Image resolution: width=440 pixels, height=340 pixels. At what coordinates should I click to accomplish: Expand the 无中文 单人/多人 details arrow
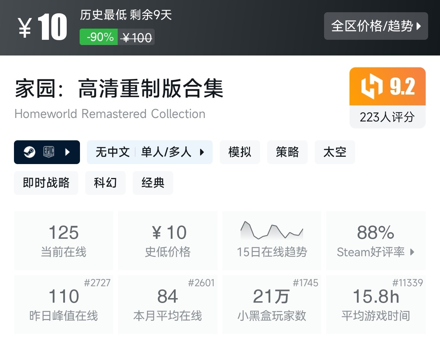pos(202,152)
